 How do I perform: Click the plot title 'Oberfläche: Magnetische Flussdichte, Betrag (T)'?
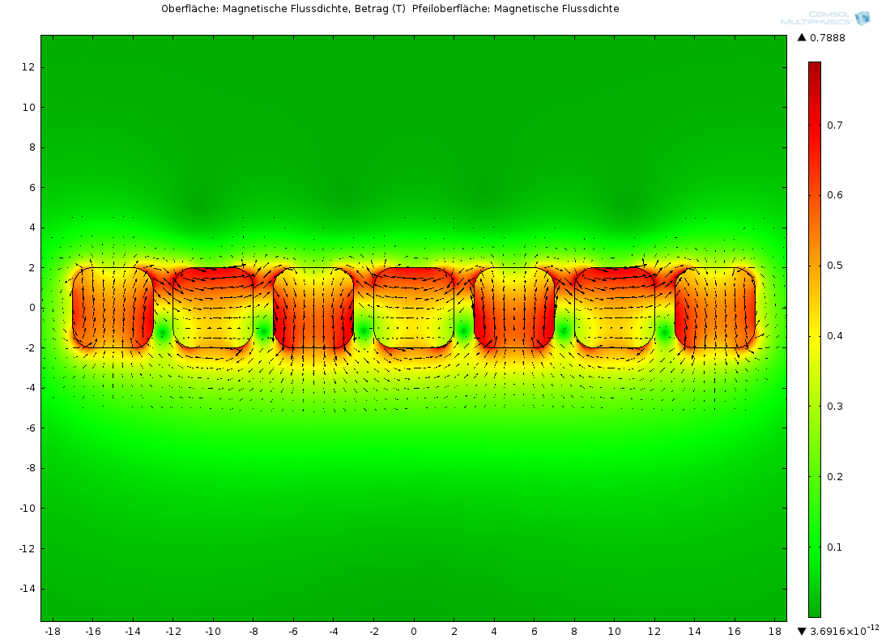283,9
